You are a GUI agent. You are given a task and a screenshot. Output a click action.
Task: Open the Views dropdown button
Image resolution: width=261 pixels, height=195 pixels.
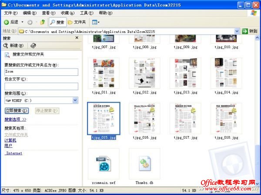tap(96, 22)
